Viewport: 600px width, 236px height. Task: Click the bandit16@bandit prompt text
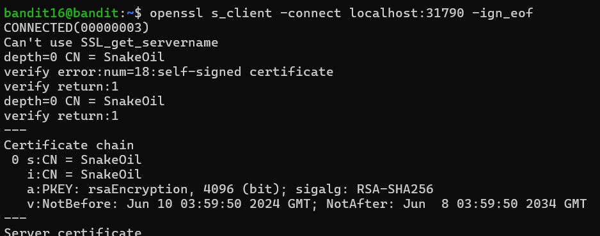[61, 13]
